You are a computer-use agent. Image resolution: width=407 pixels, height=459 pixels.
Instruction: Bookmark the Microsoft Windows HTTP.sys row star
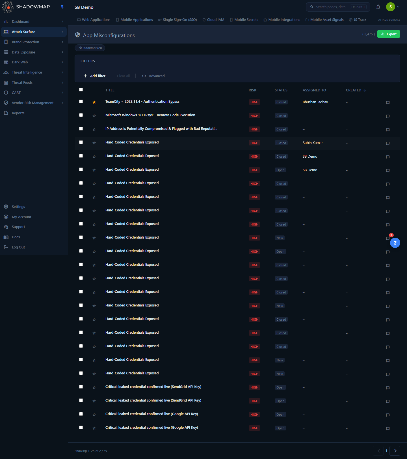pyautogui.click(x=94, y=116)
